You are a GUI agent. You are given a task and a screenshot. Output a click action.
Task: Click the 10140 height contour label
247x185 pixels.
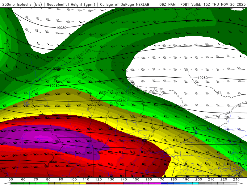click(200, 20)
